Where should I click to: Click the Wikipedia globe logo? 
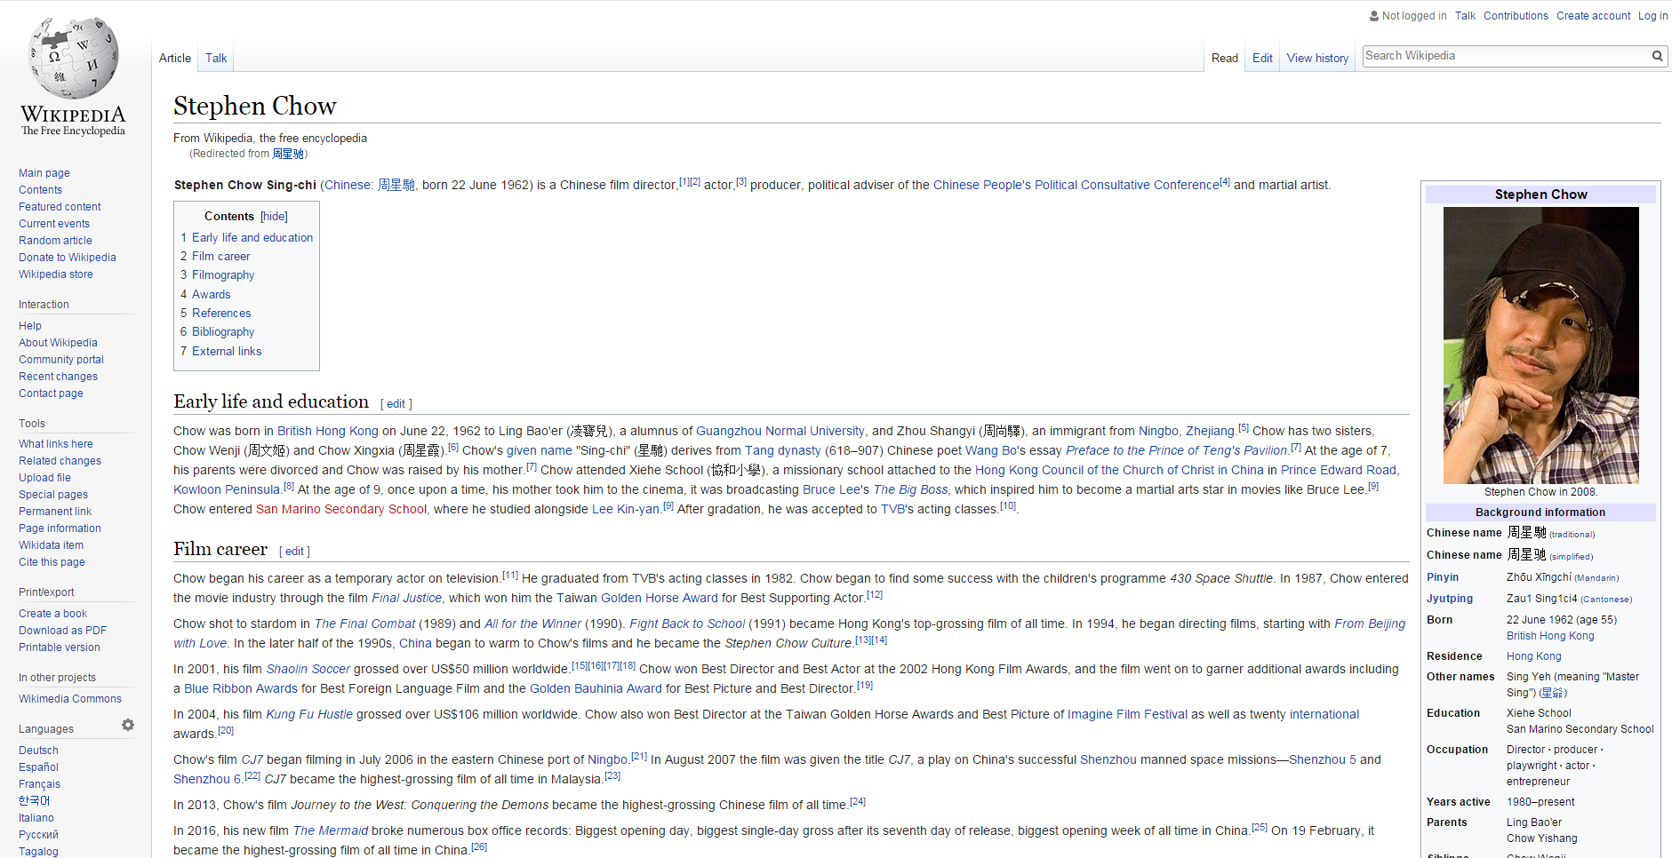click(73, 58)
